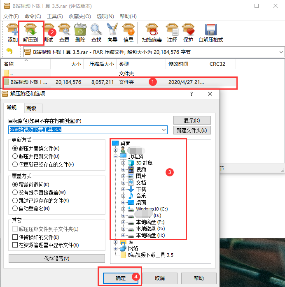Click the Find (查找) magnifier icon
This screenshot has height=287, width=285.
point(96,30)
